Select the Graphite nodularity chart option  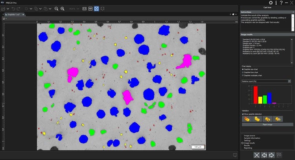click(243, 75)
